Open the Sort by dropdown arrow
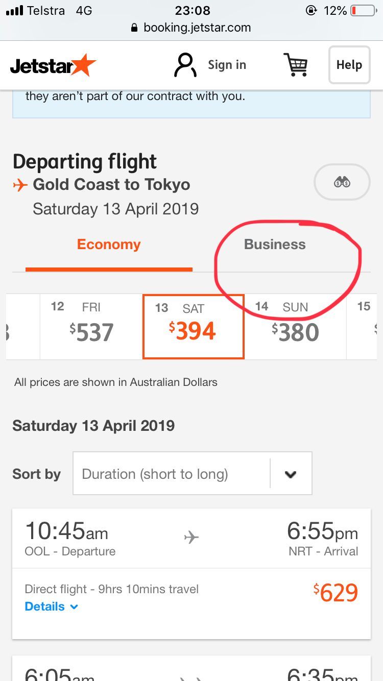383x681 pixels. pos(291,474)
